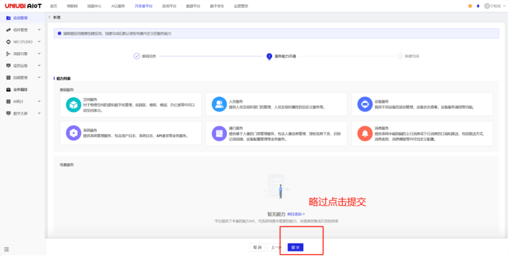Click the 设备服务 device icon
This screenshot has height=256, width=508.
point(365,104)
